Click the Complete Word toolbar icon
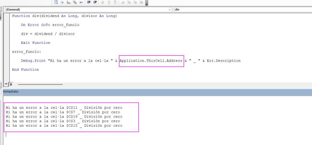 tap(81, 2)
